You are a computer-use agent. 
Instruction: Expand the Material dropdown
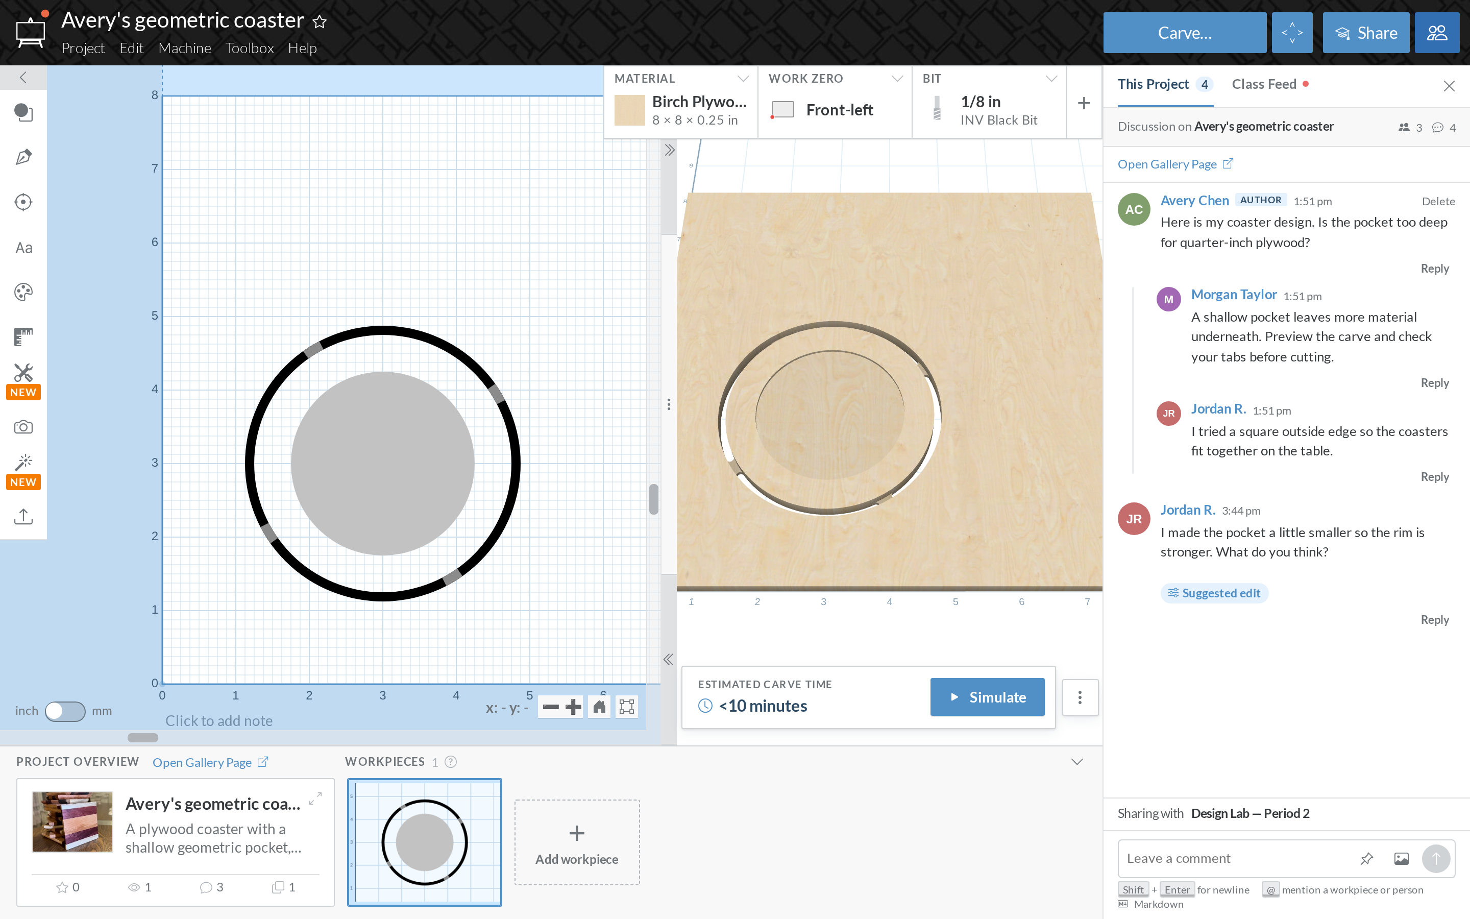coord(743,79)
